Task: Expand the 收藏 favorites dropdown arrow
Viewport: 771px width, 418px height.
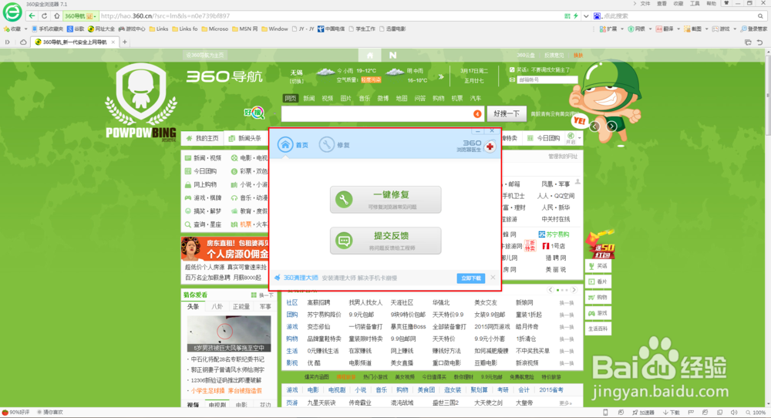Action: tap(25, 29)
